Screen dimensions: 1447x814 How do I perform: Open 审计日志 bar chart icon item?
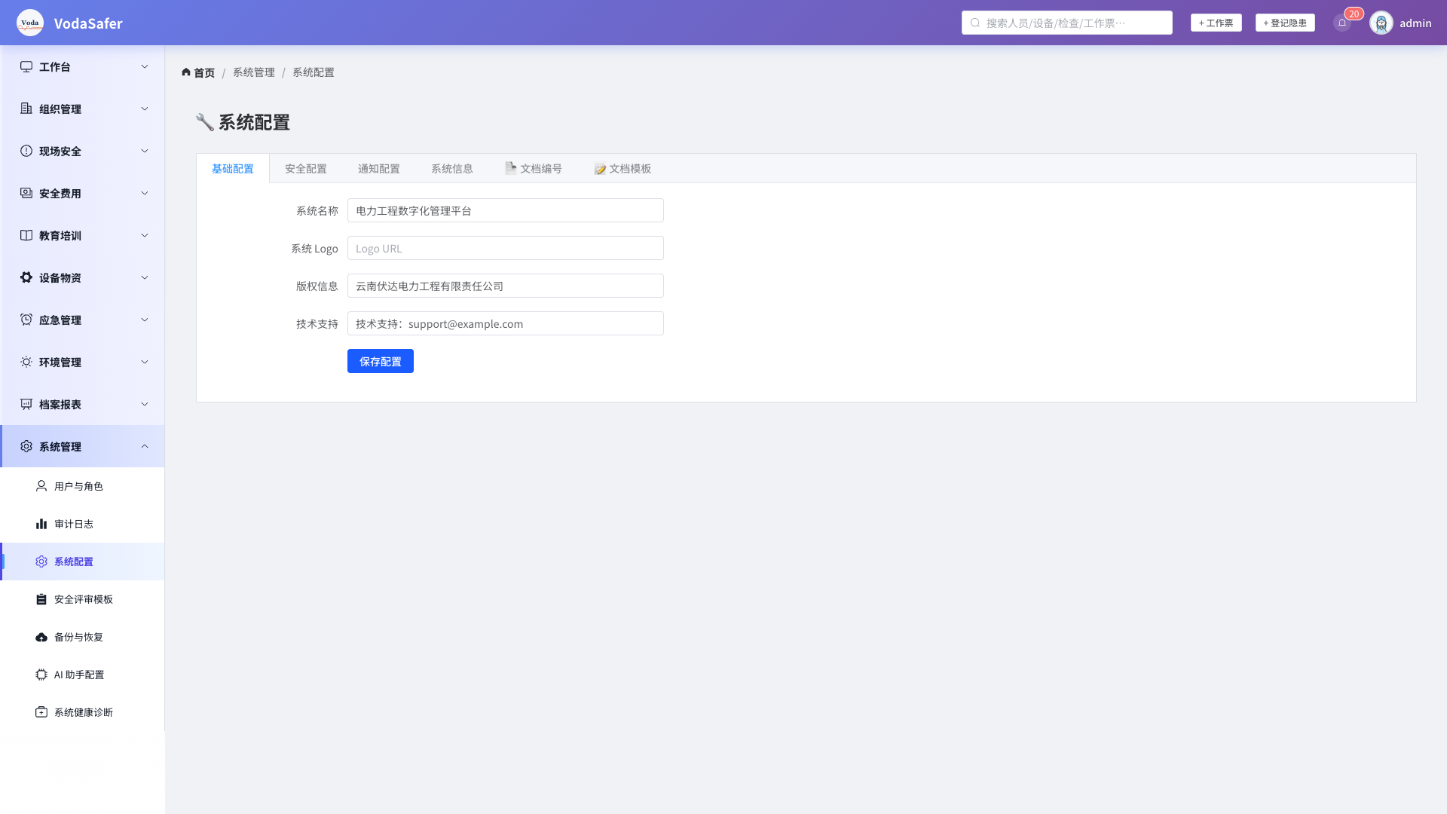point(82,524)
